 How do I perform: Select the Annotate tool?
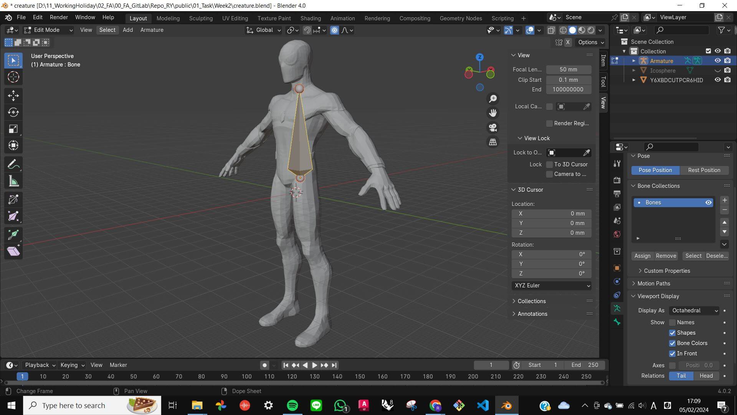pos(13,164)
